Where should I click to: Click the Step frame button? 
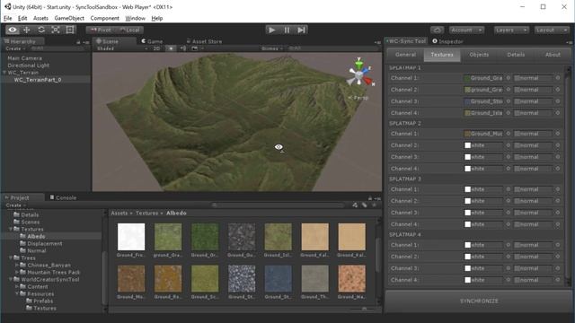coord(301,30)
